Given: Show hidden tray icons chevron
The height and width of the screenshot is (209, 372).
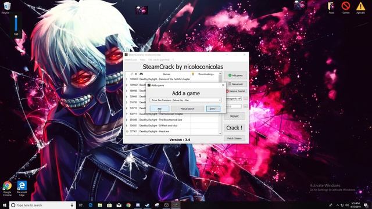Looking at the screenshot, I should pos(338,205).
